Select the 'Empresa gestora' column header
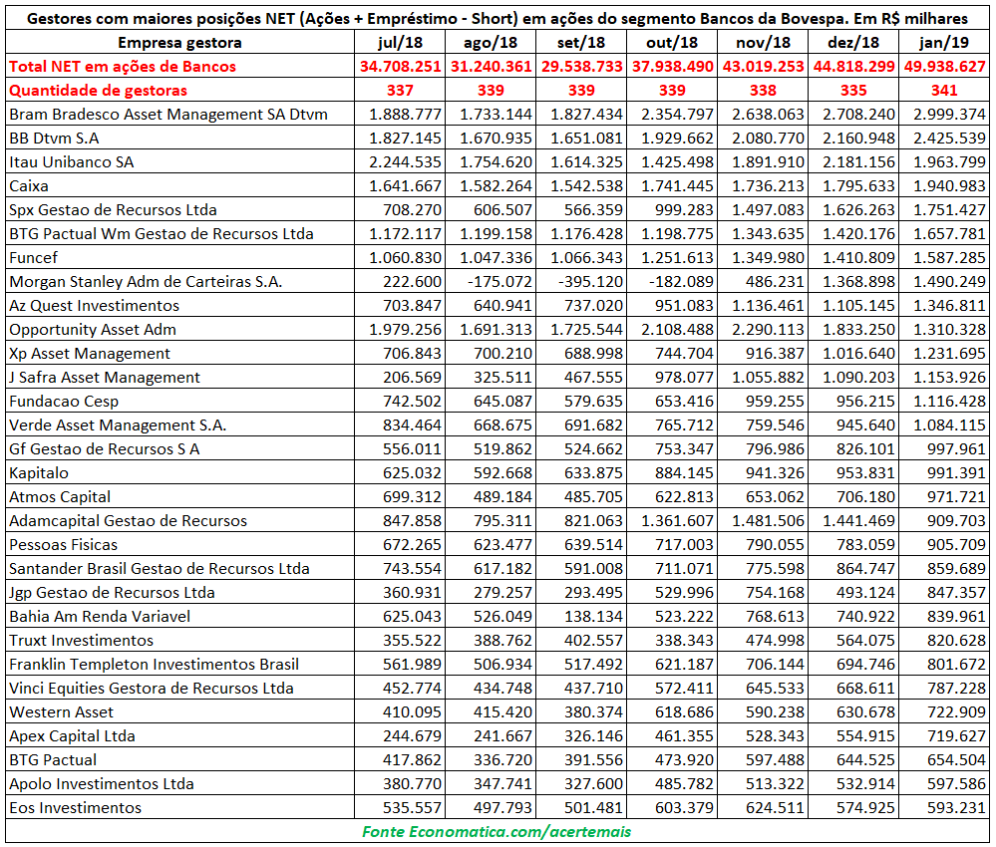Screen dimensions: 996x847 [179, 43]
